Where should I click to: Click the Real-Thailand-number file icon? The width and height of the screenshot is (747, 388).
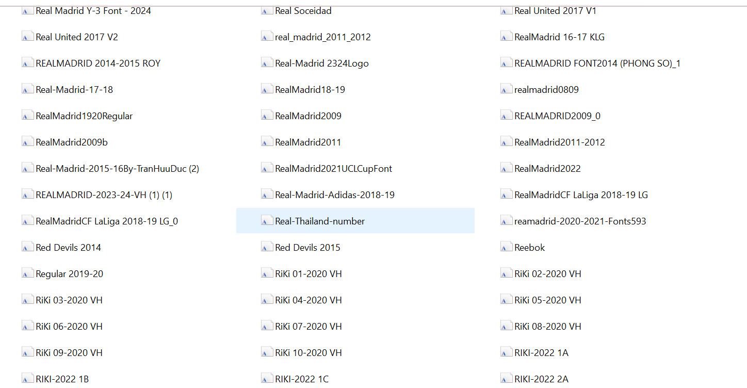(x=267, y=221)
